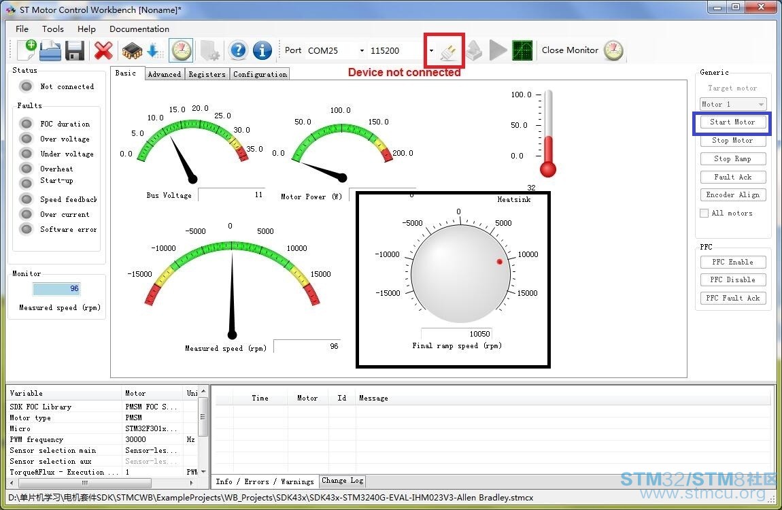Viewport: 782px width, 510px height.
Task: Click the SDK FOC Library variable row
Action: pyautogui.click(x=103, y=407)
